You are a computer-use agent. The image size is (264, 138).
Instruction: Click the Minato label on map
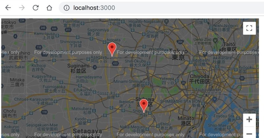pyautogui.click(x=186, y=121)
